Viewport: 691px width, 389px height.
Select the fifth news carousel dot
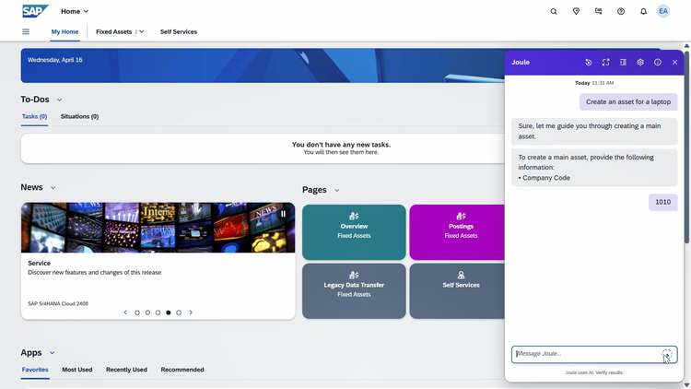(179, 312)
